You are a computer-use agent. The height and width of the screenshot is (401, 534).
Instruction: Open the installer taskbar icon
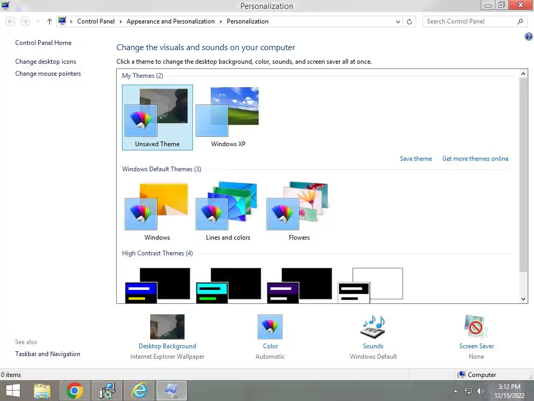pos(107,391)
